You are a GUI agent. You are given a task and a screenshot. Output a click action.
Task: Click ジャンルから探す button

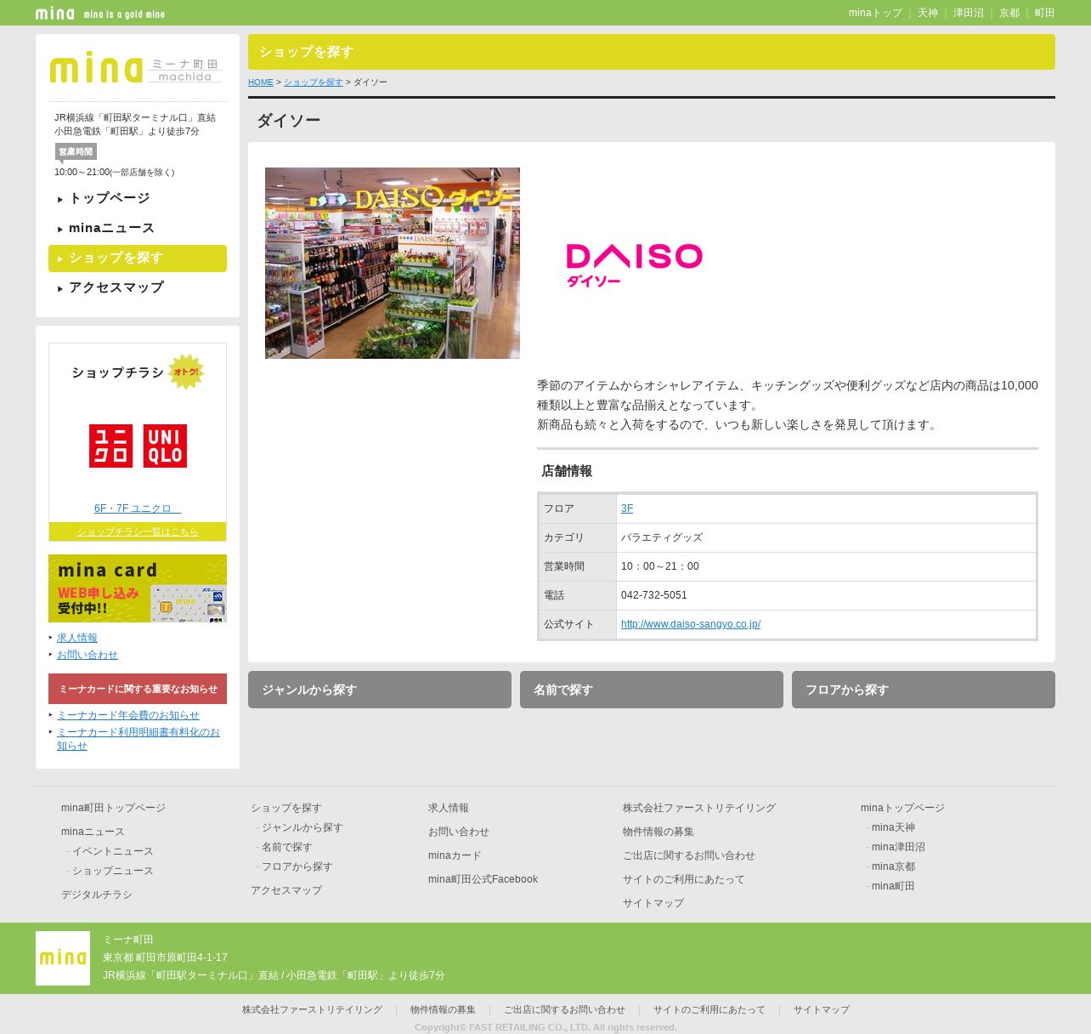coord(380,690)
